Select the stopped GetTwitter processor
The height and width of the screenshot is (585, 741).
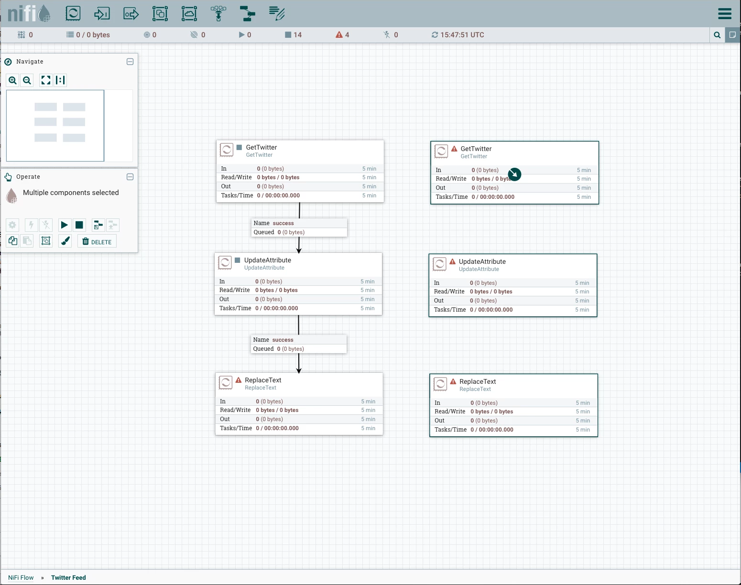300,171
